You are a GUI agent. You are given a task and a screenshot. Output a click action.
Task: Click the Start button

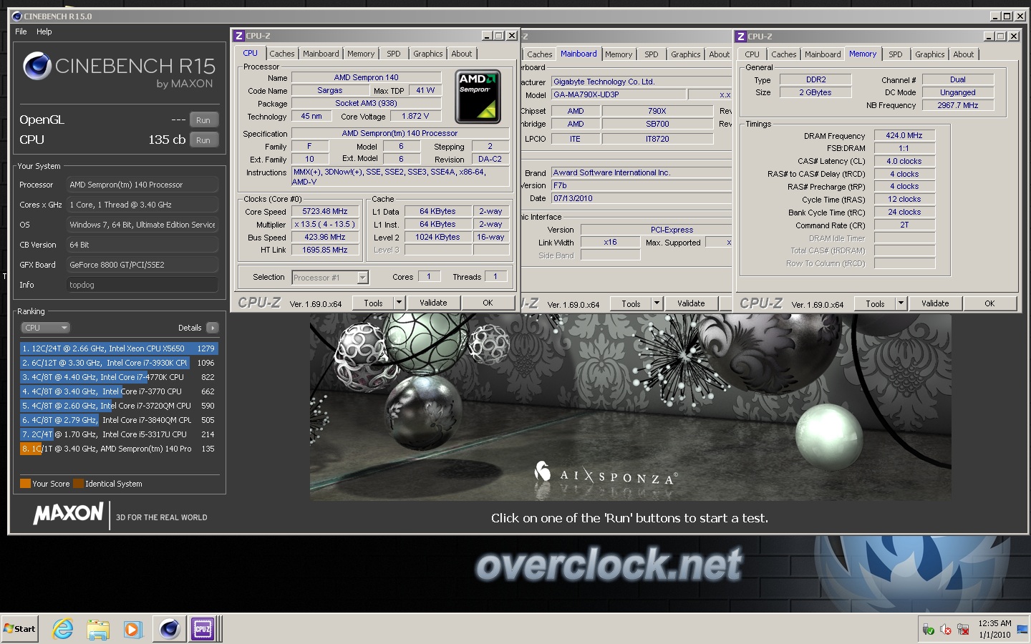pos(20,629)
